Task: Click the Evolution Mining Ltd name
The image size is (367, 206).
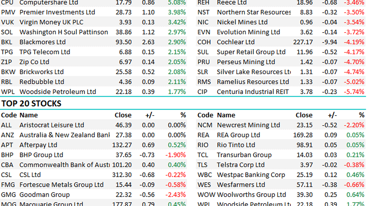Action: pos(248,32)
